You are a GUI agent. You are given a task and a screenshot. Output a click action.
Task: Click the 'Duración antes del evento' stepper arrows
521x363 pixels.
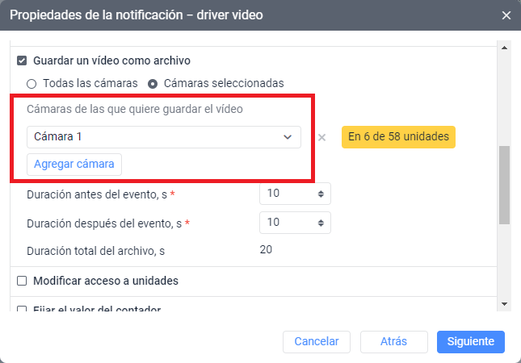point(321,194)
